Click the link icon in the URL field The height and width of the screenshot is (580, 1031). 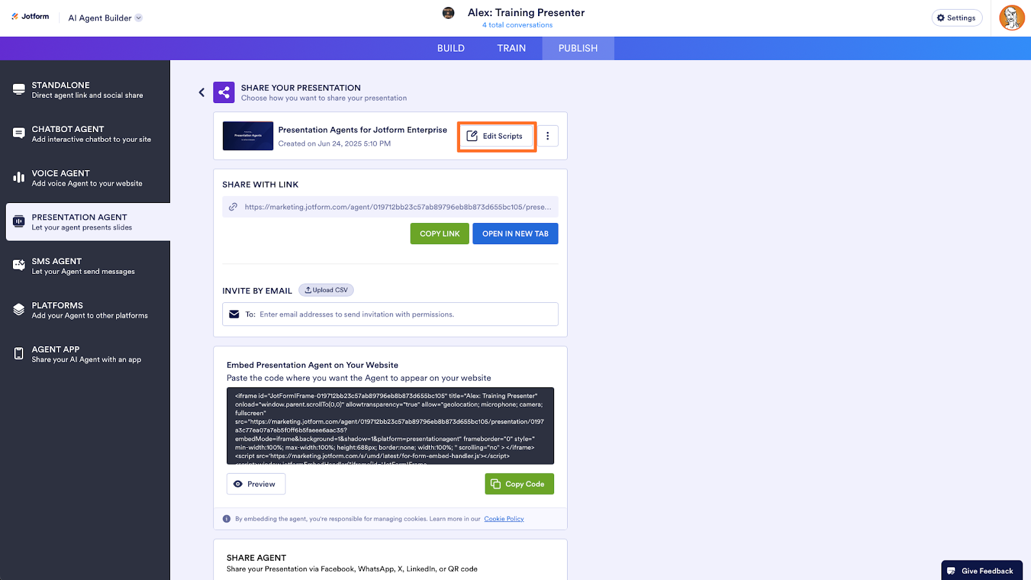tap(233, 207)
